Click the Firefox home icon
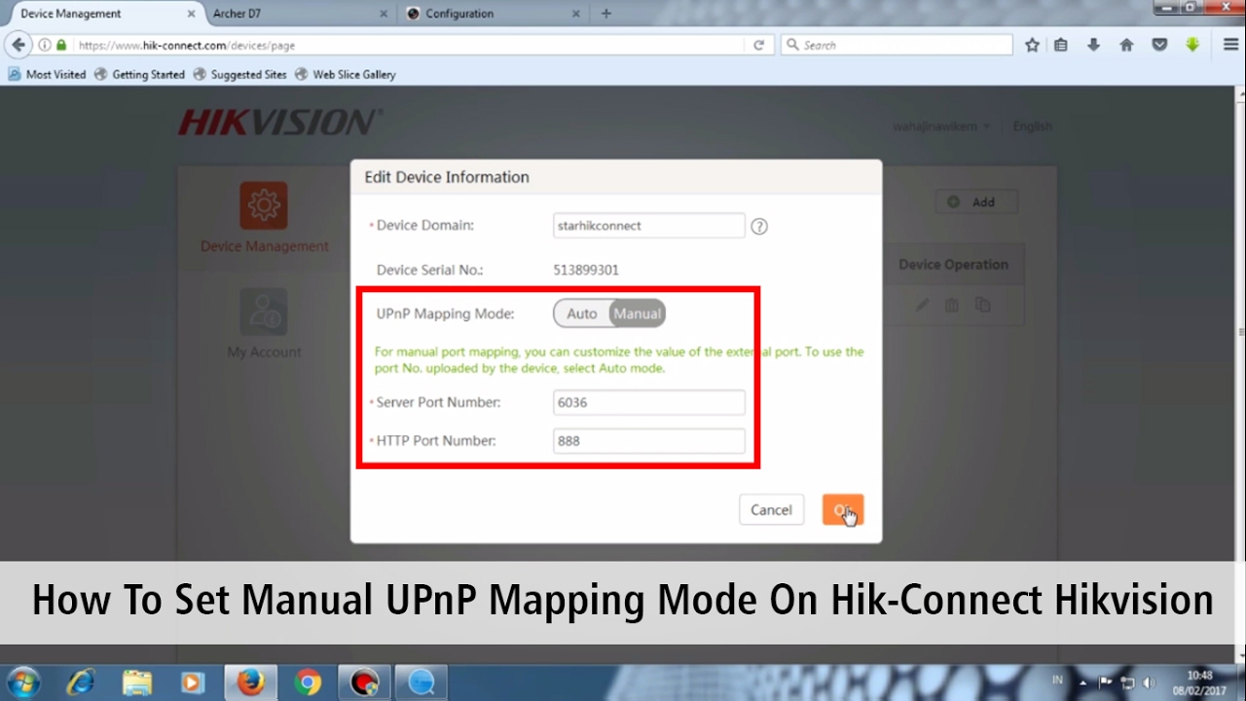Image resolution: width=1246 pixels, height=701 pixels. pos(1126,45)
